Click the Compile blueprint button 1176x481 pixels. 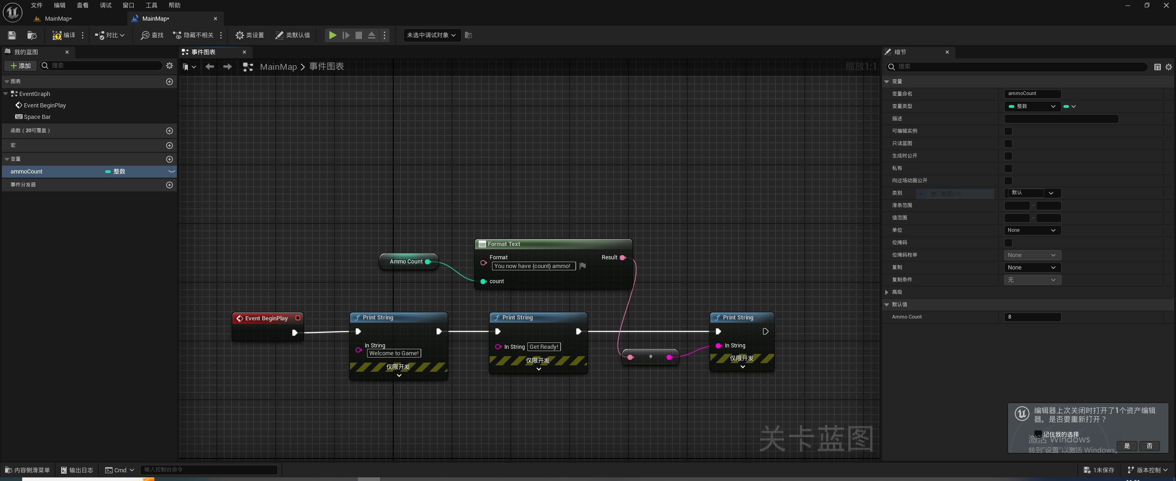tap(64, 35)
